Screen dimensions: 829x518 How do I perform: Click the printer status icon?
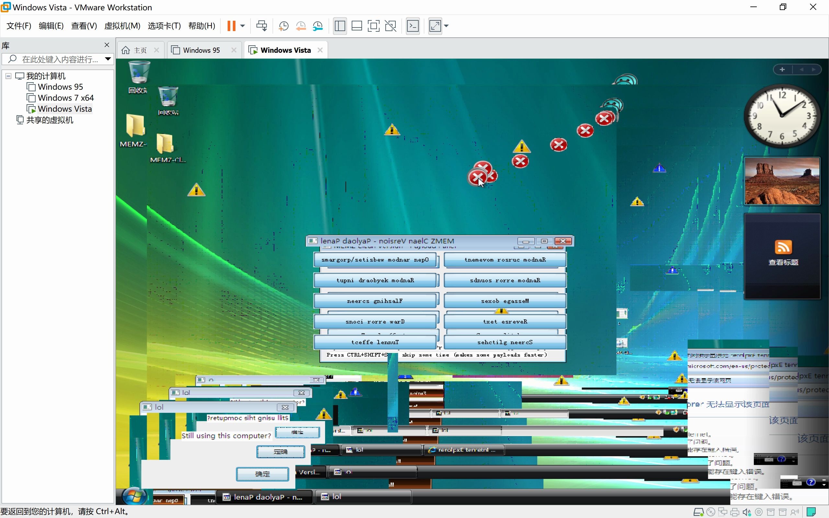pos(735,512)
